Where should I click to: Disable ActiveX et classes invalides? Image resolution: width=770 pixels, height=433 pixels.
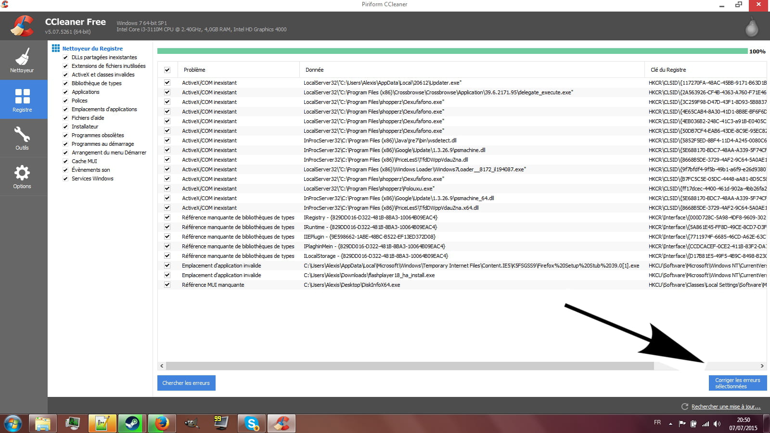click(65, 75)
